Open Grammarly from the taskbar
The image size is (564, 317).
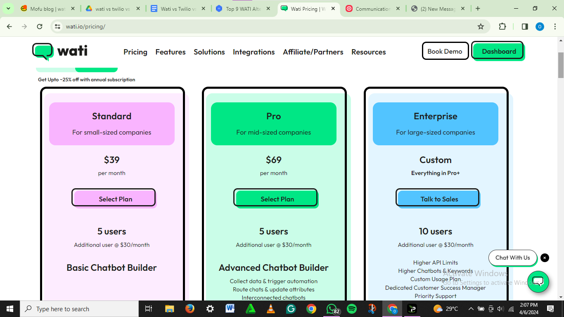(x=291, y=309)
